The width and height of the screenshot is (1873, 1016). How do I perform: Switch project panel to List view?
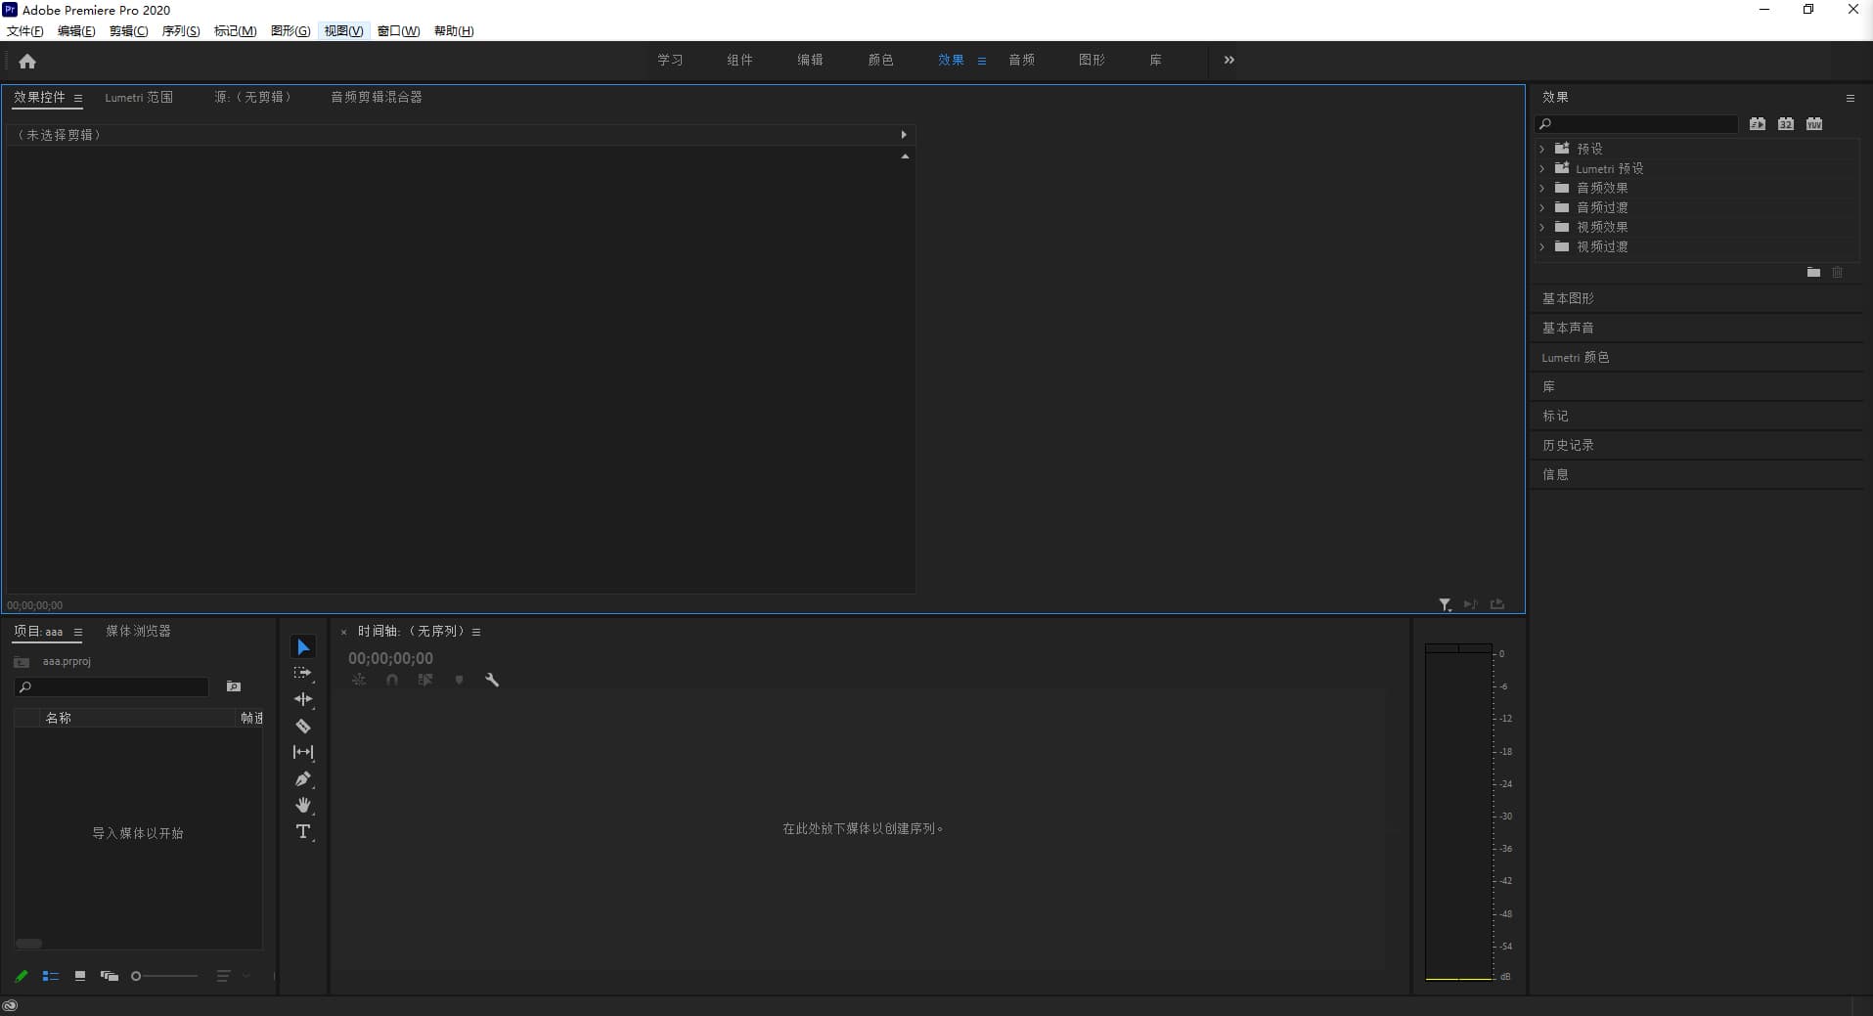pos(51,976)
